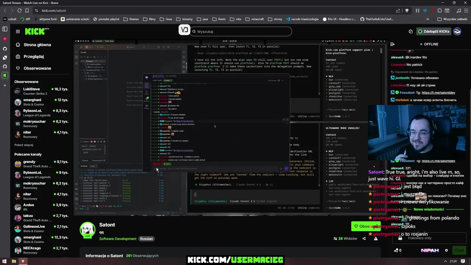Open the LukiSteve channel
471x265 pixels.
point(42,91)
